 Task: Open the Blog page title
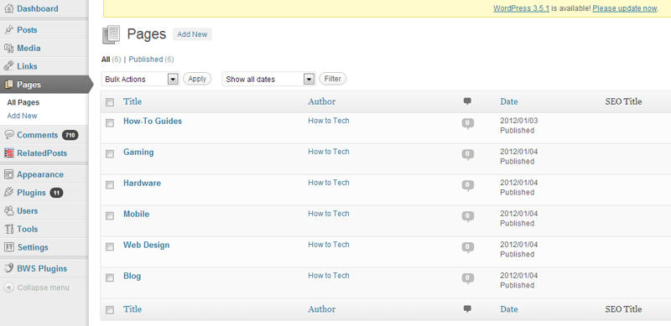tap(132, 276)
